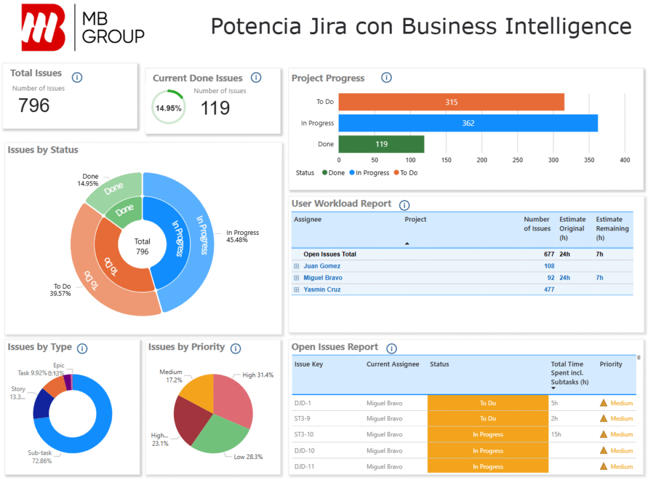
Task: Toggle the To Do legend item
Action: coord(406,172)
